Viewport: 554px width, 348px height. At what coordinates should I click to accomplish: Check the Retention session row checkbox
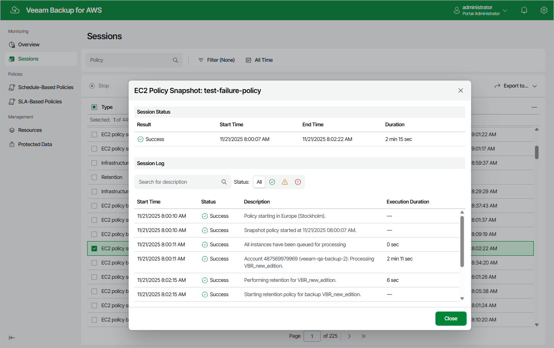[94, 177]
